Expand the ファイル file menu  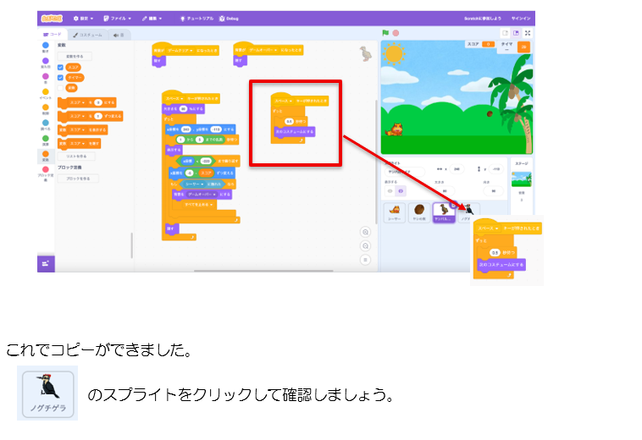[118, 18]
